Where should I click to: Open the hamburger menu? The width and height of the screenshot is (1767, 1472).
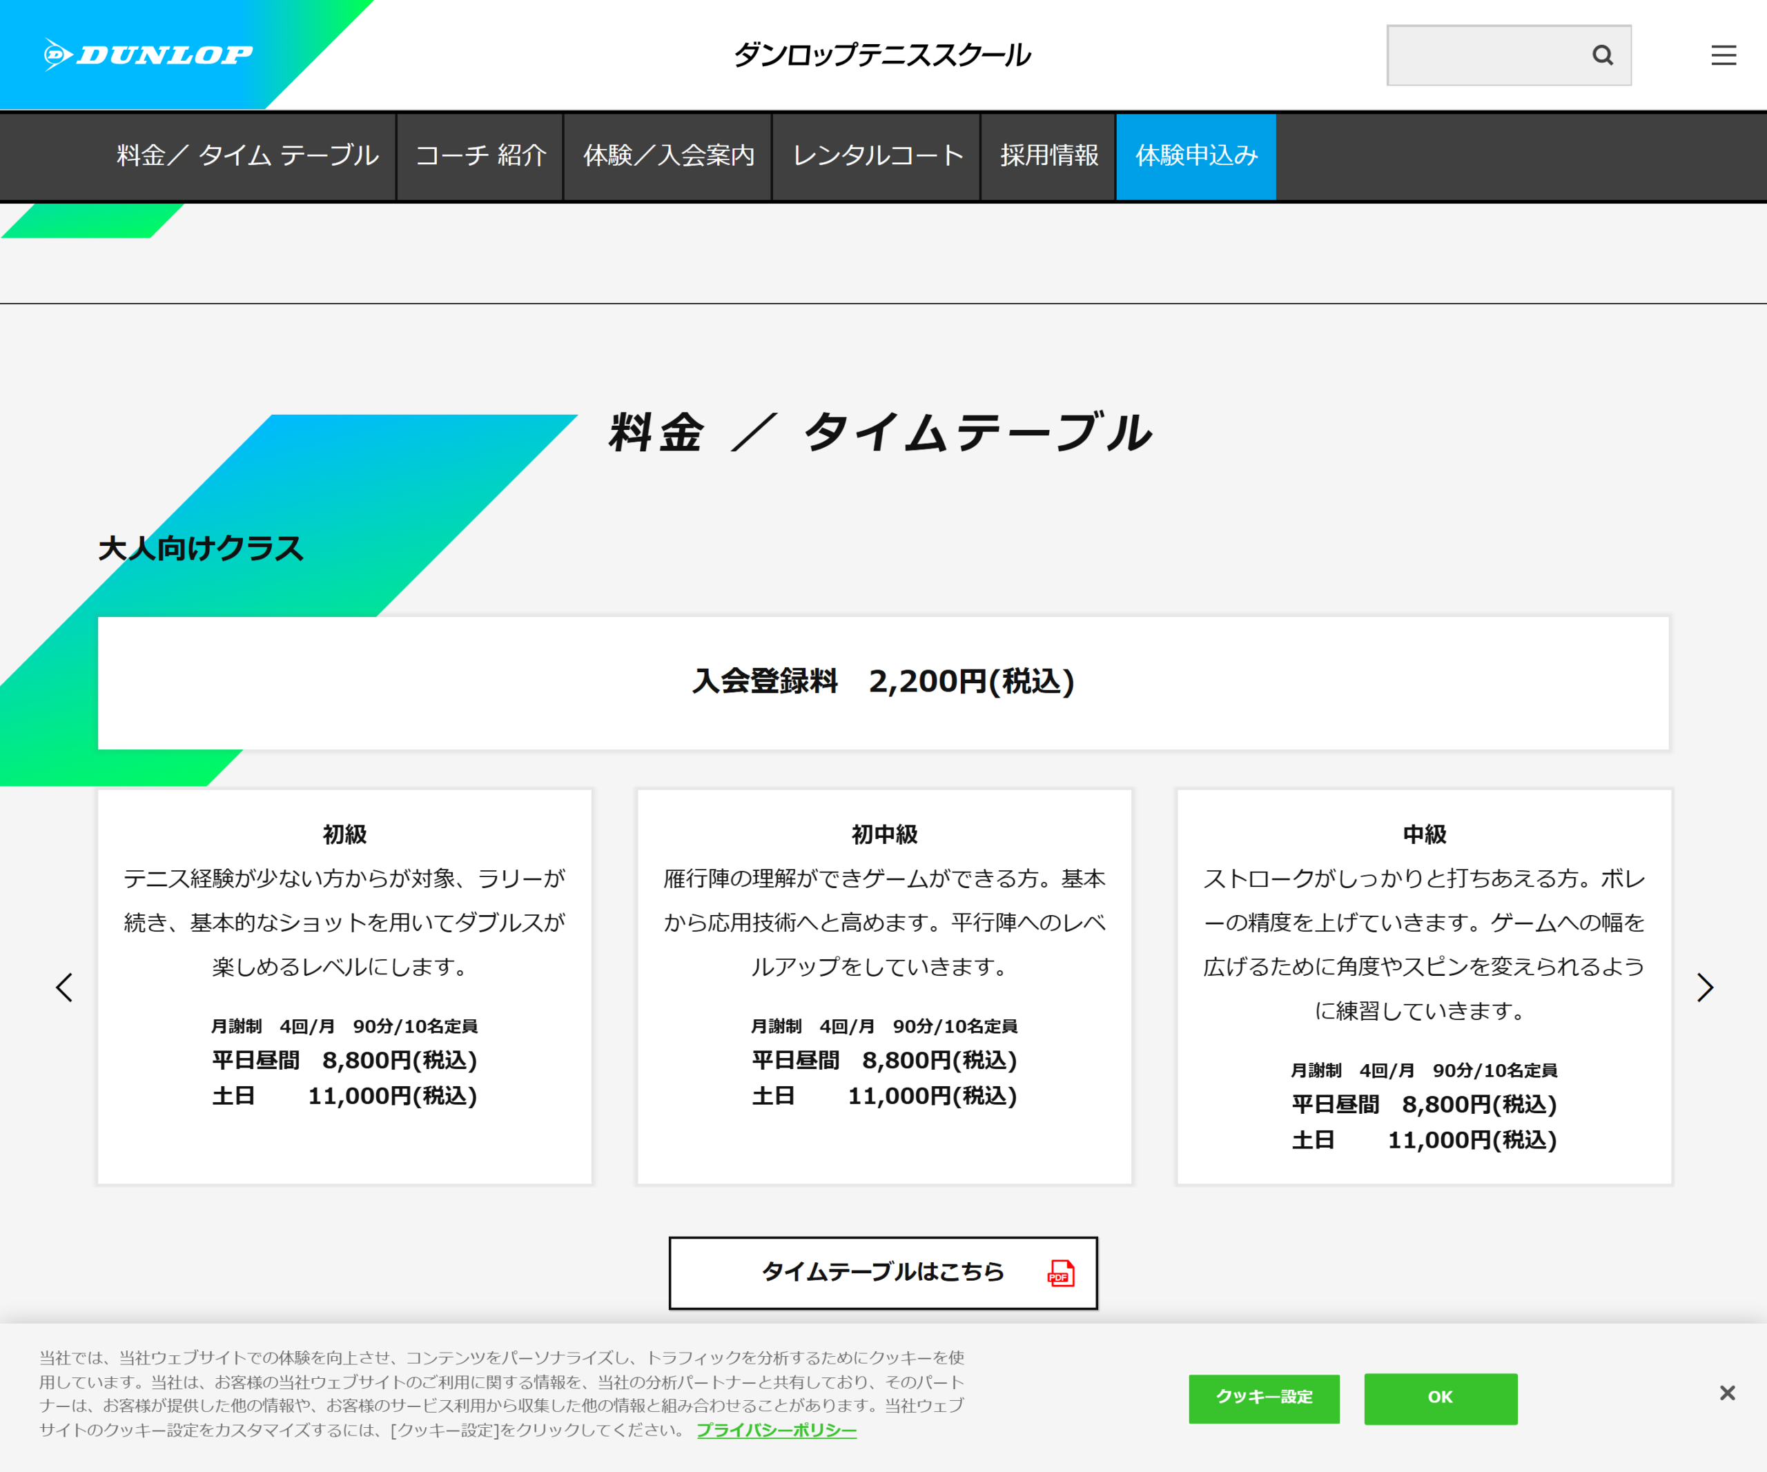point(1724,55)
